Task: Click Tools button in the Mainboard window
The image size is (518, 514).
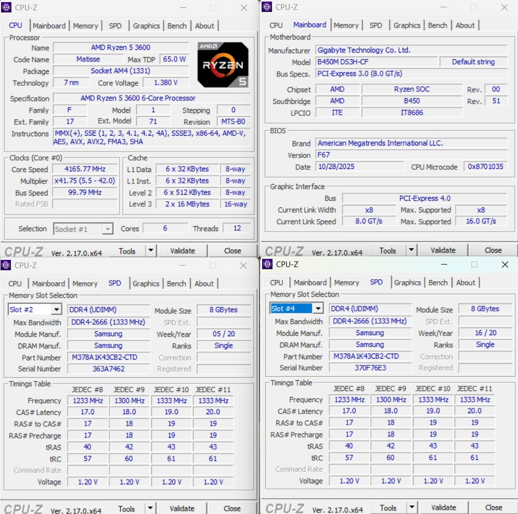Action: 387,251
